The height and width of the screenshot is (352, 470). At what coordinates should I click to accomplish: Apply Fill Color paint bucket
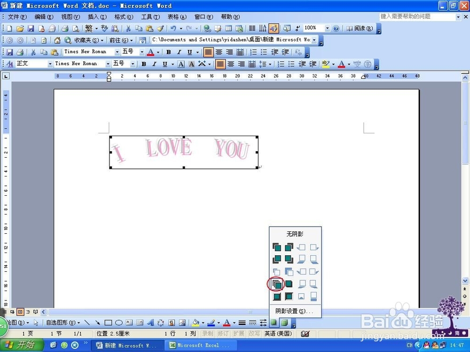(x=196, y=323)
